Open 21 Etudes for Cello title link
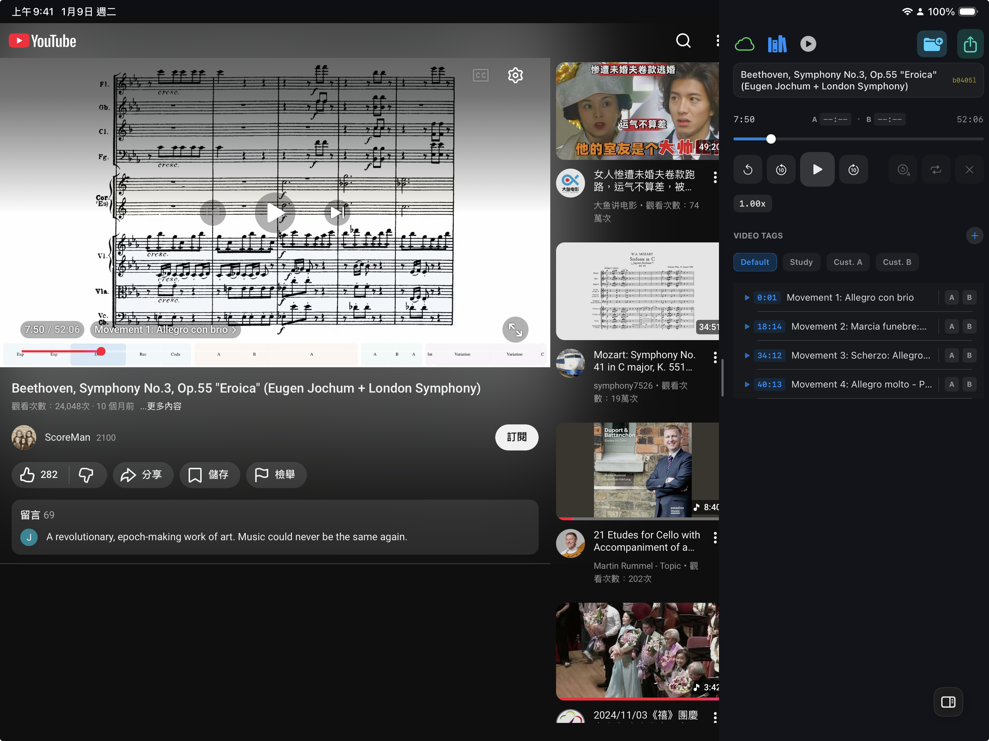Image resolution: width=989 pixels, height=741 pixels. pyautogui.click(x=647, y=541)
